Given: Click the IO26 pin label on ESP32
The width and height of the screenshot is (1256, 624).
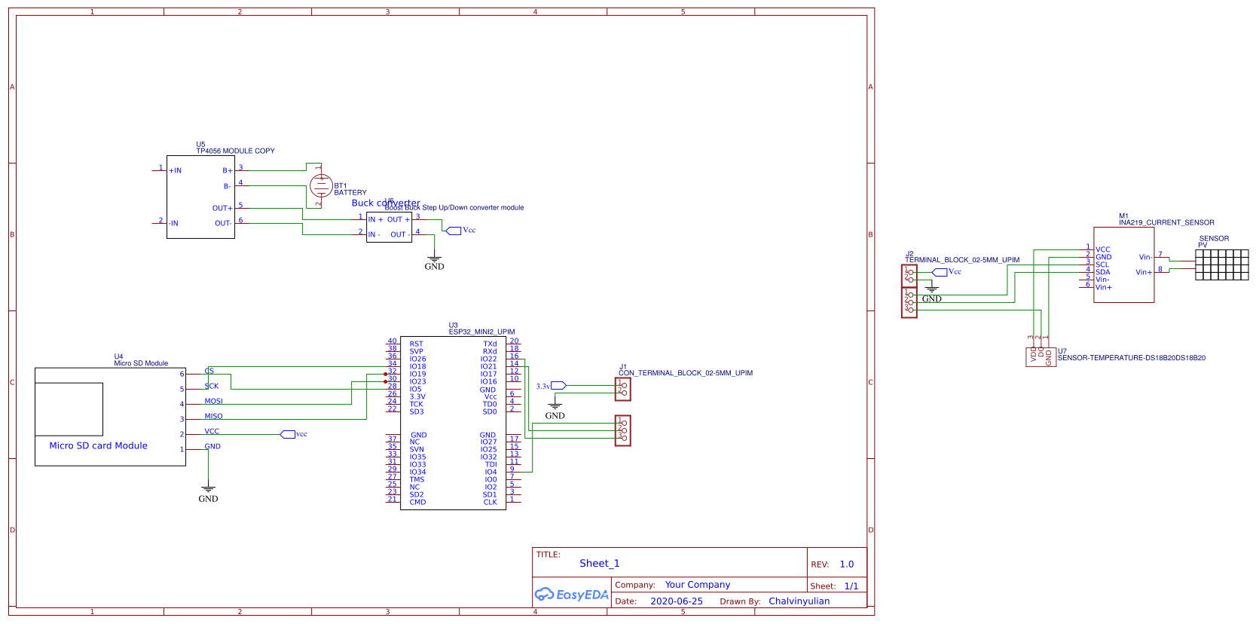Looking at the screenshot, I should click(417, 359).
